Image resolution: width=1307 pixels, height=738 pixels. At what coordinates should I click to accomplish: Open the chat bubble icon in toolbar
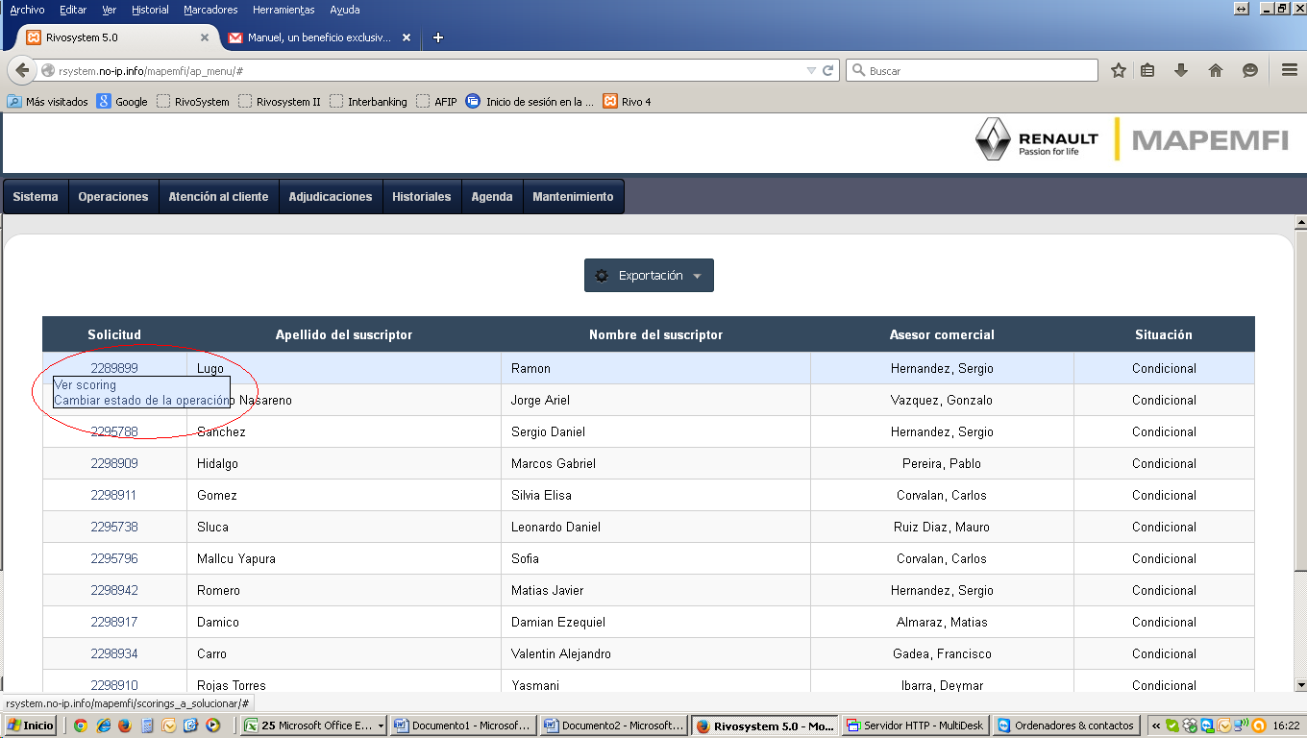click(x=1249, y=70)
